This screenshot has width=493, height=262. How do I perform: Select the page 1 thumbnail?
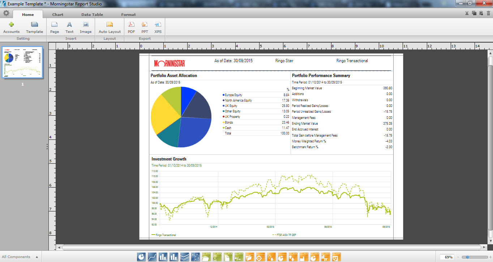coord(22,63)
